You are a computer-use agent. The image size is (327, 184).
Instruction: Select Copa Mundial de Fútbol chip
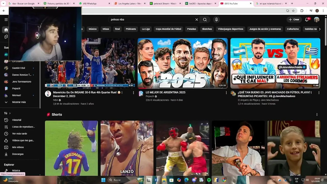pos(168,29)
